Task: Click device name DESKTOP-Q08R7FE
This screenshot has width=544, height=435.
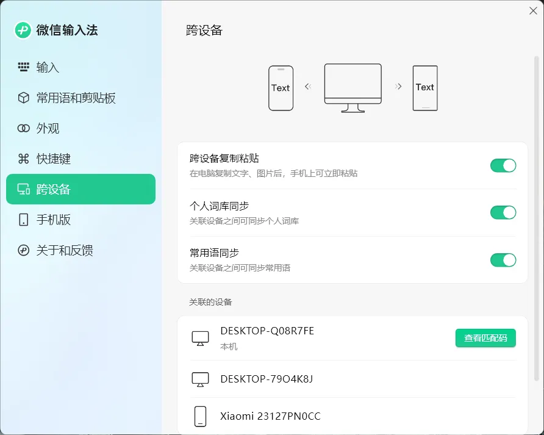Action: [267, 331]
